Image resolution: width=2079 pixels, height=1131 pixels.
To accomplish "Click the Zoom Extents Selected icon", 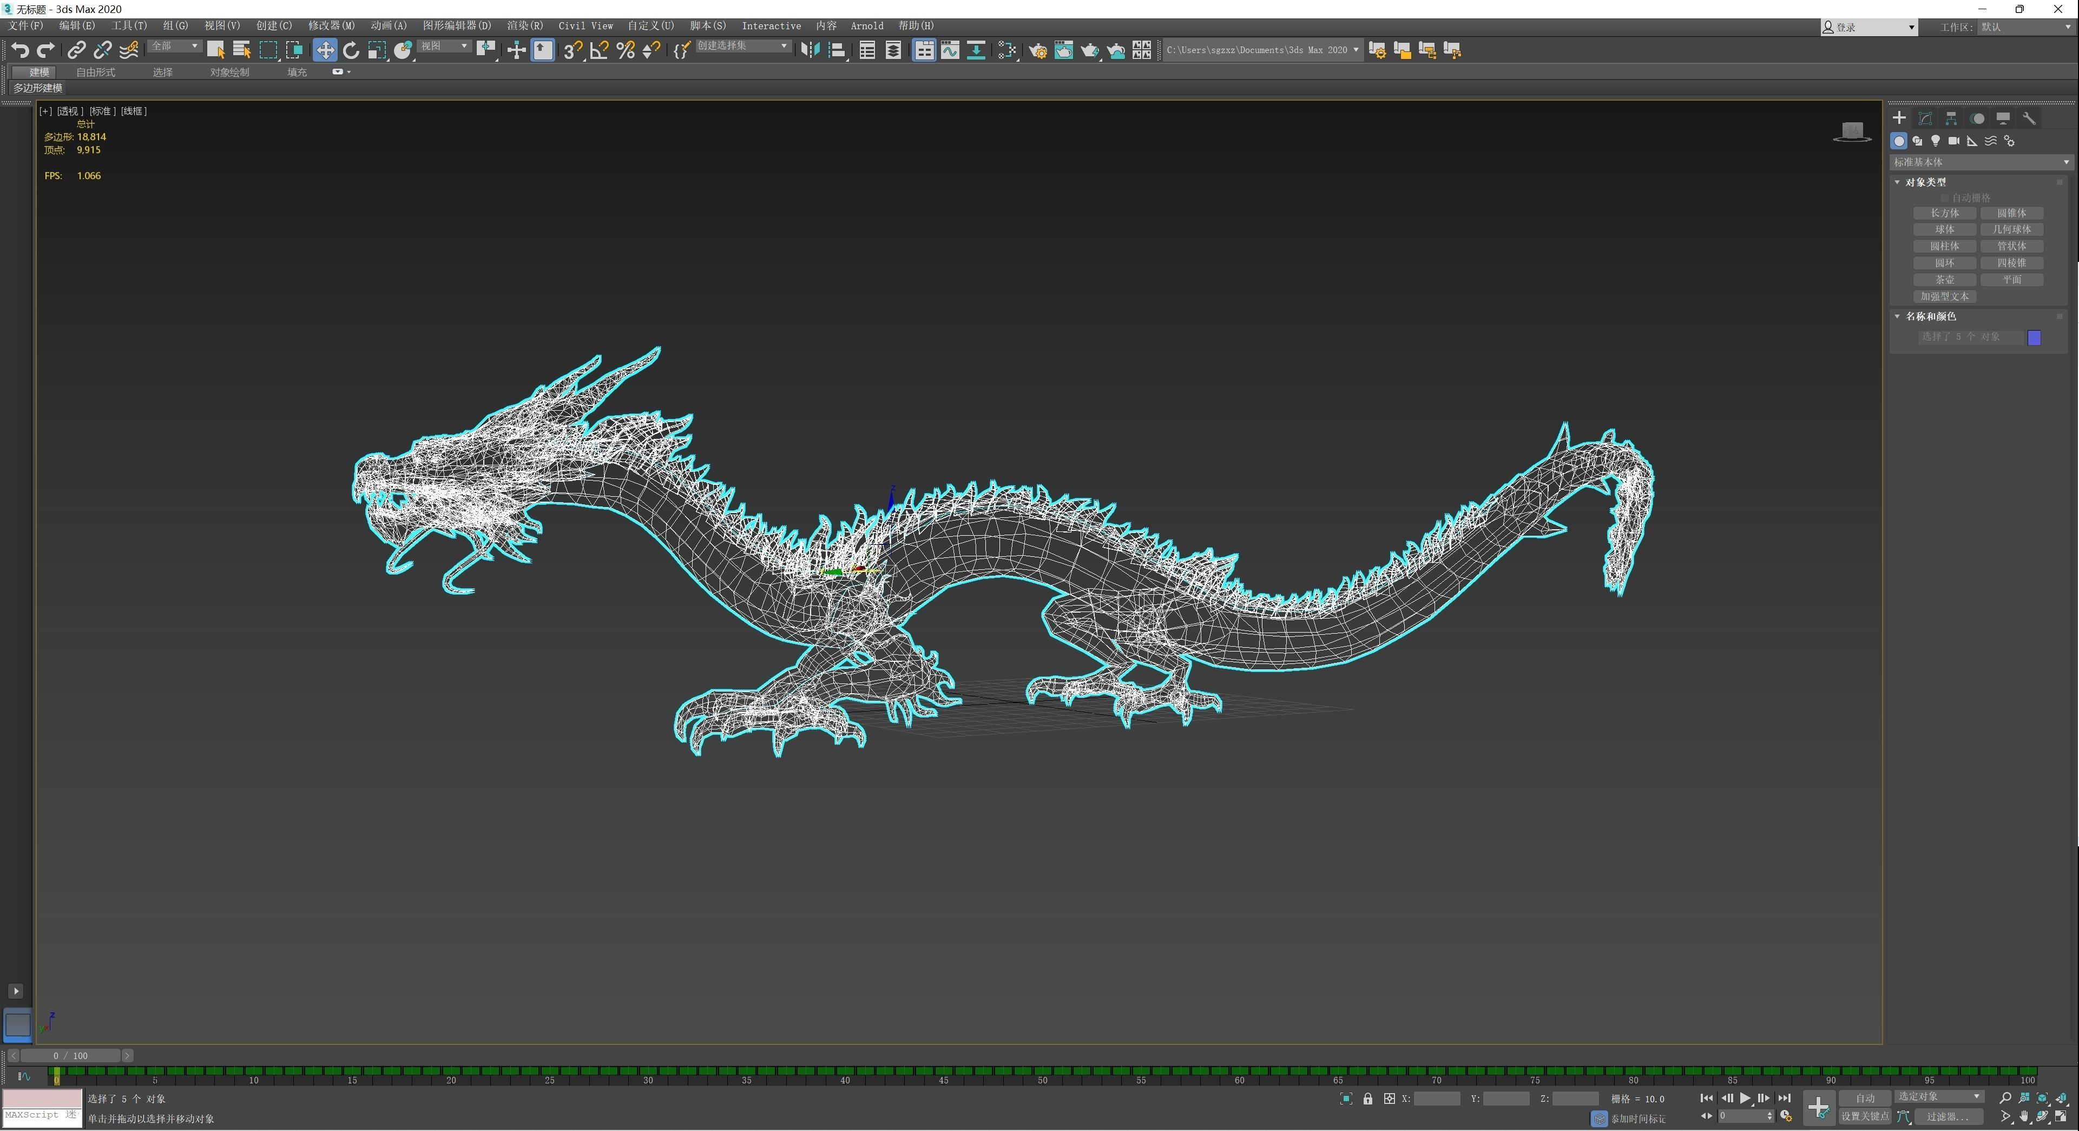I will click(x=2043, y=1098).
